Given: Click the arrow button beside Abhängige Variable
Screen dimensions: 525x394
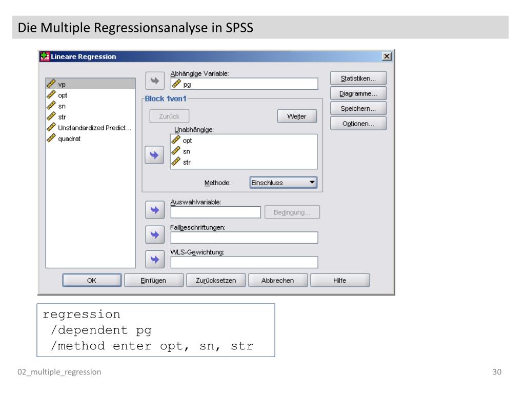Looking at the screenshot, I should (155, 81).
